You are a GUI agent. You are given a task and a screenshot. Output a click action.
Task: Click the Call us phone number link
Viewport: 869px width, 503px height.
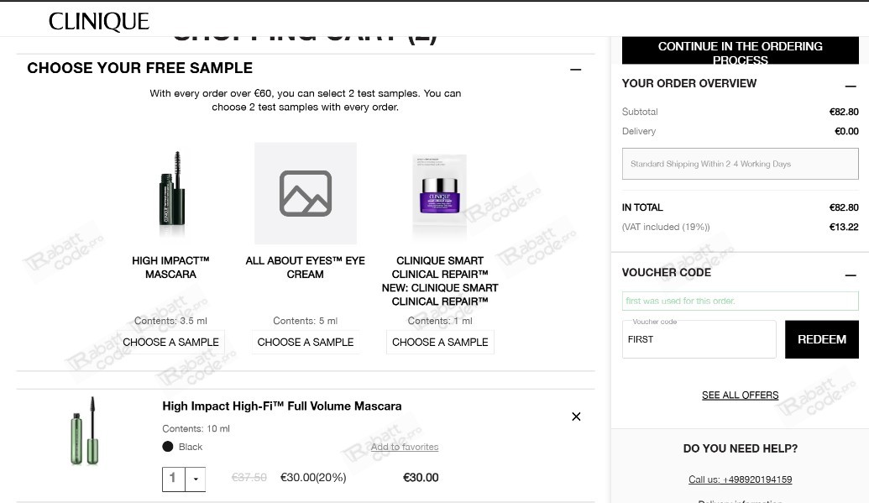point(740,479)
